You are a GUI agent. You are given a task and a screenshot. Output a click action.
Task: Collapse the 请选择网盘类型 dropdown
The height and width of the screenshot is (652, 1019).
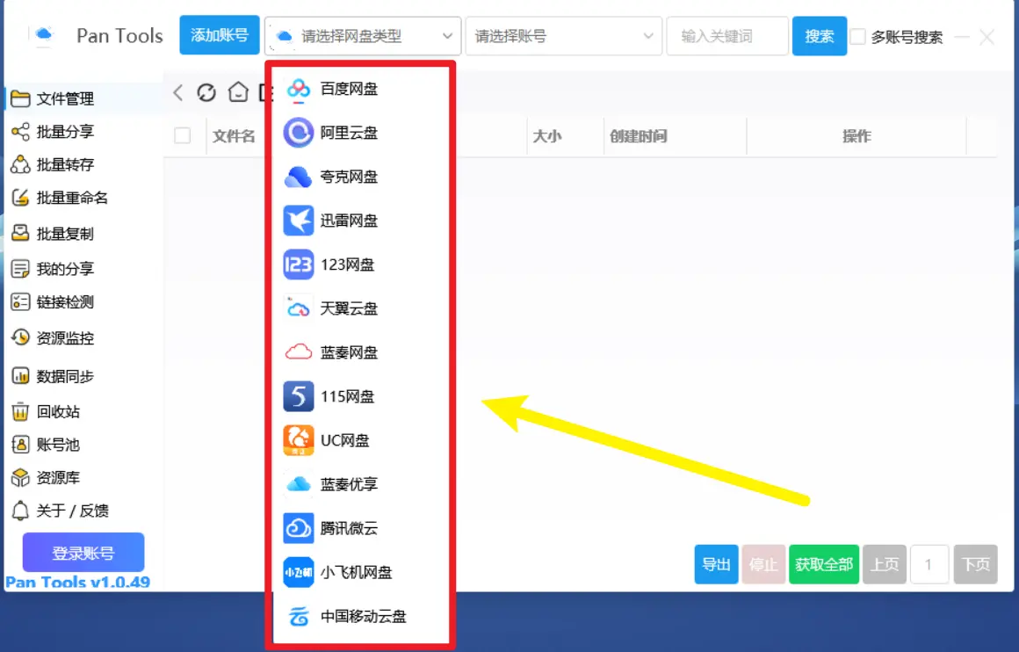[x=362, y=36]
